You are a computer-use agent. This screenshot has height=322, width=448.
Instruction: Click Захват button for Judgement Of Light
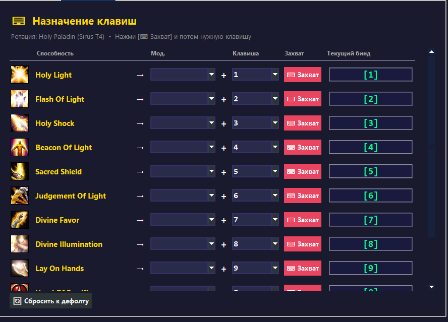[x=303, y=196]
